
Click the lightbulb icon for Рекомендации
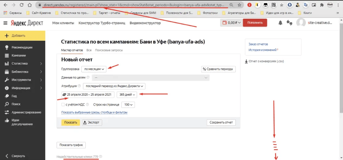7,47
